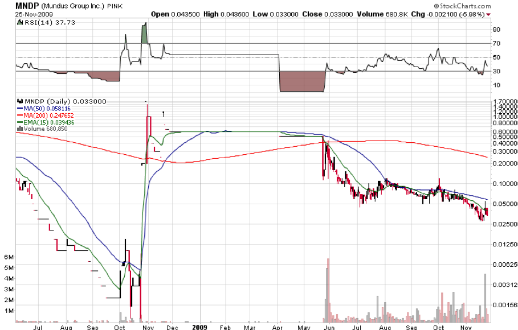Click the Dec label on time axis
The image size is (518, 330).
172,327
